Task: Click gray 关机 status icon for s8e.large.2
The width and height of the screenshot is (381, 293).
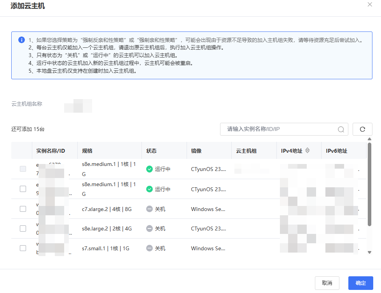Action: (x=149, y=229)
